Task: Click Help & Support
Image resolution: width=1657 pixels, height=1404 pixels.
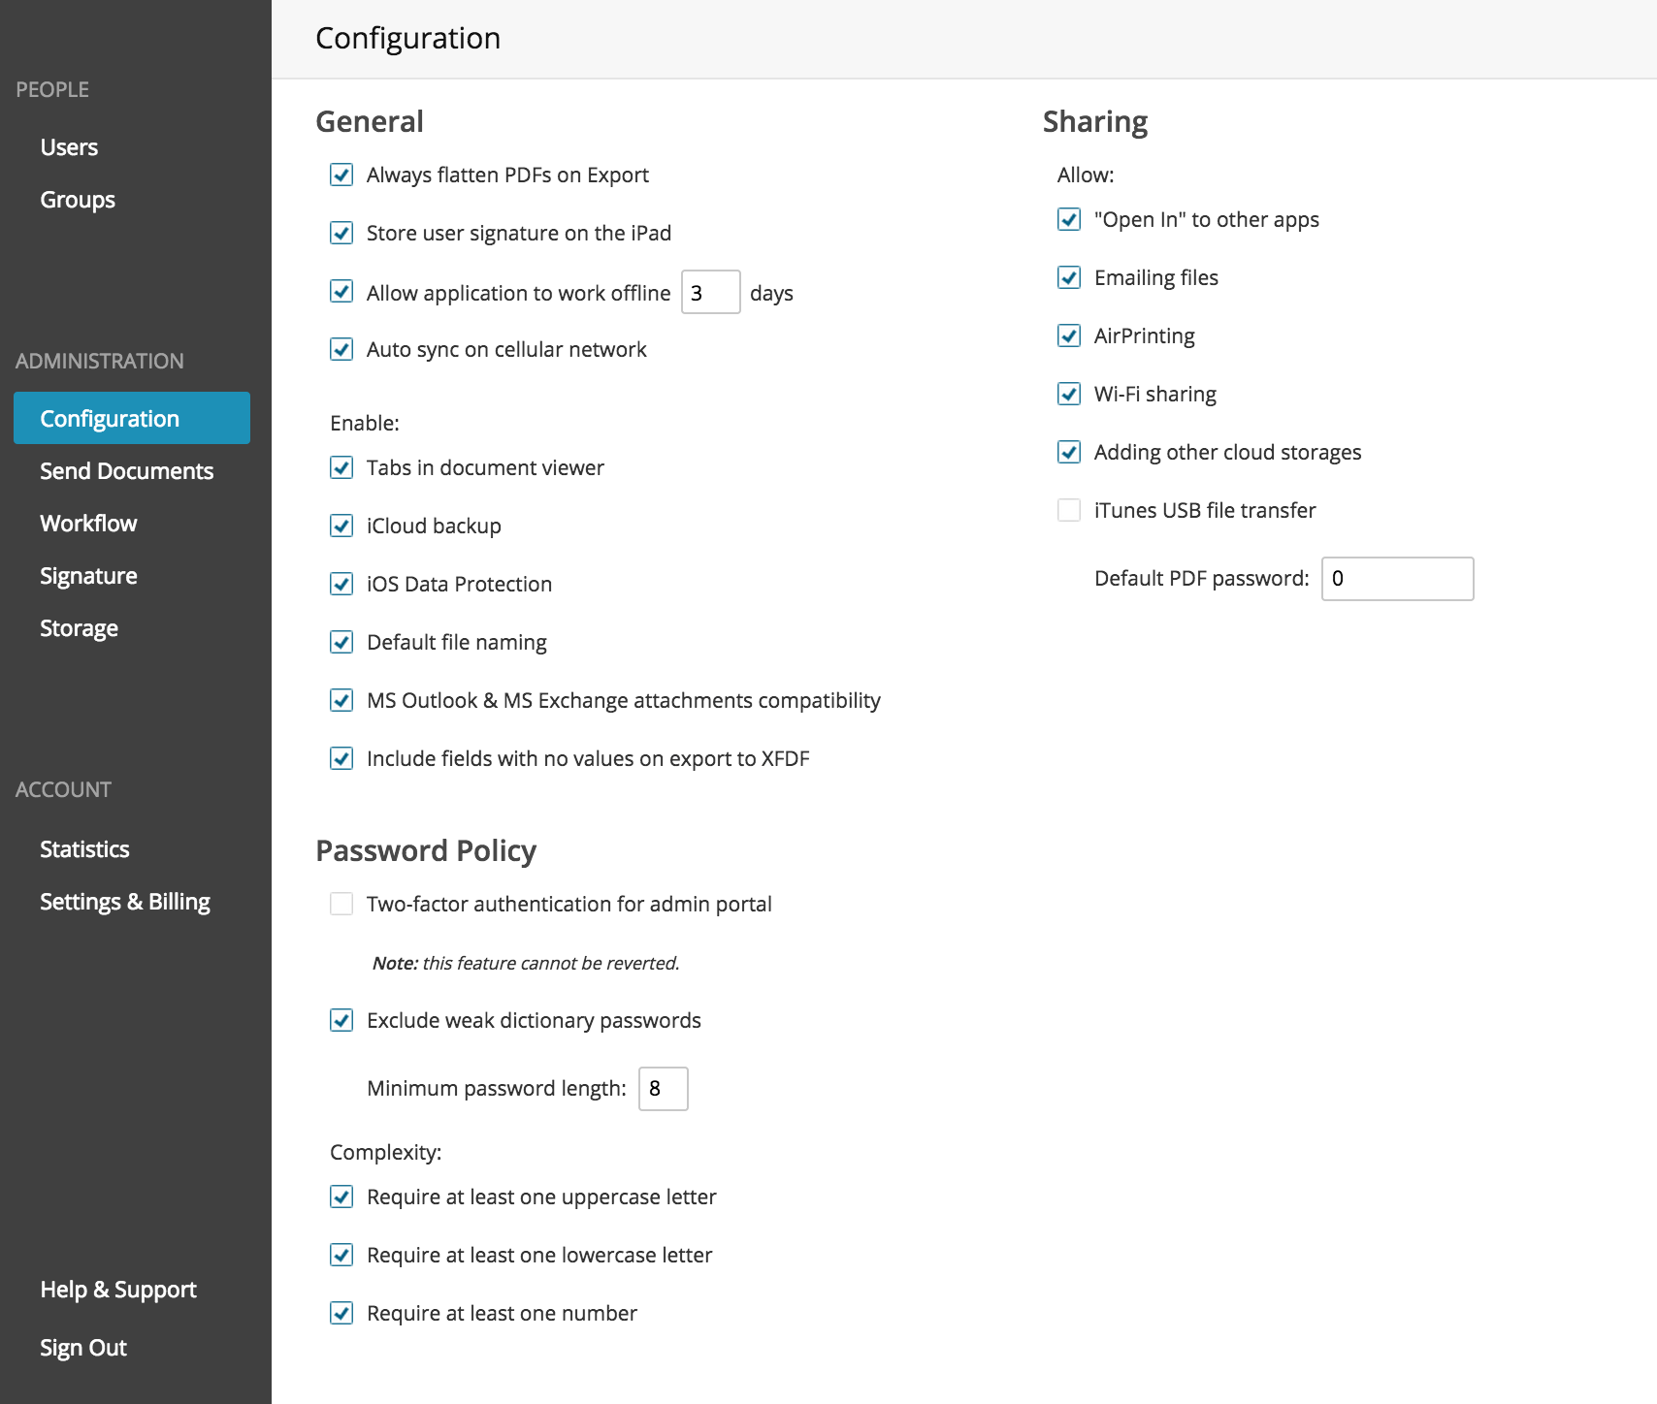Action: (x=117, y=1289)
